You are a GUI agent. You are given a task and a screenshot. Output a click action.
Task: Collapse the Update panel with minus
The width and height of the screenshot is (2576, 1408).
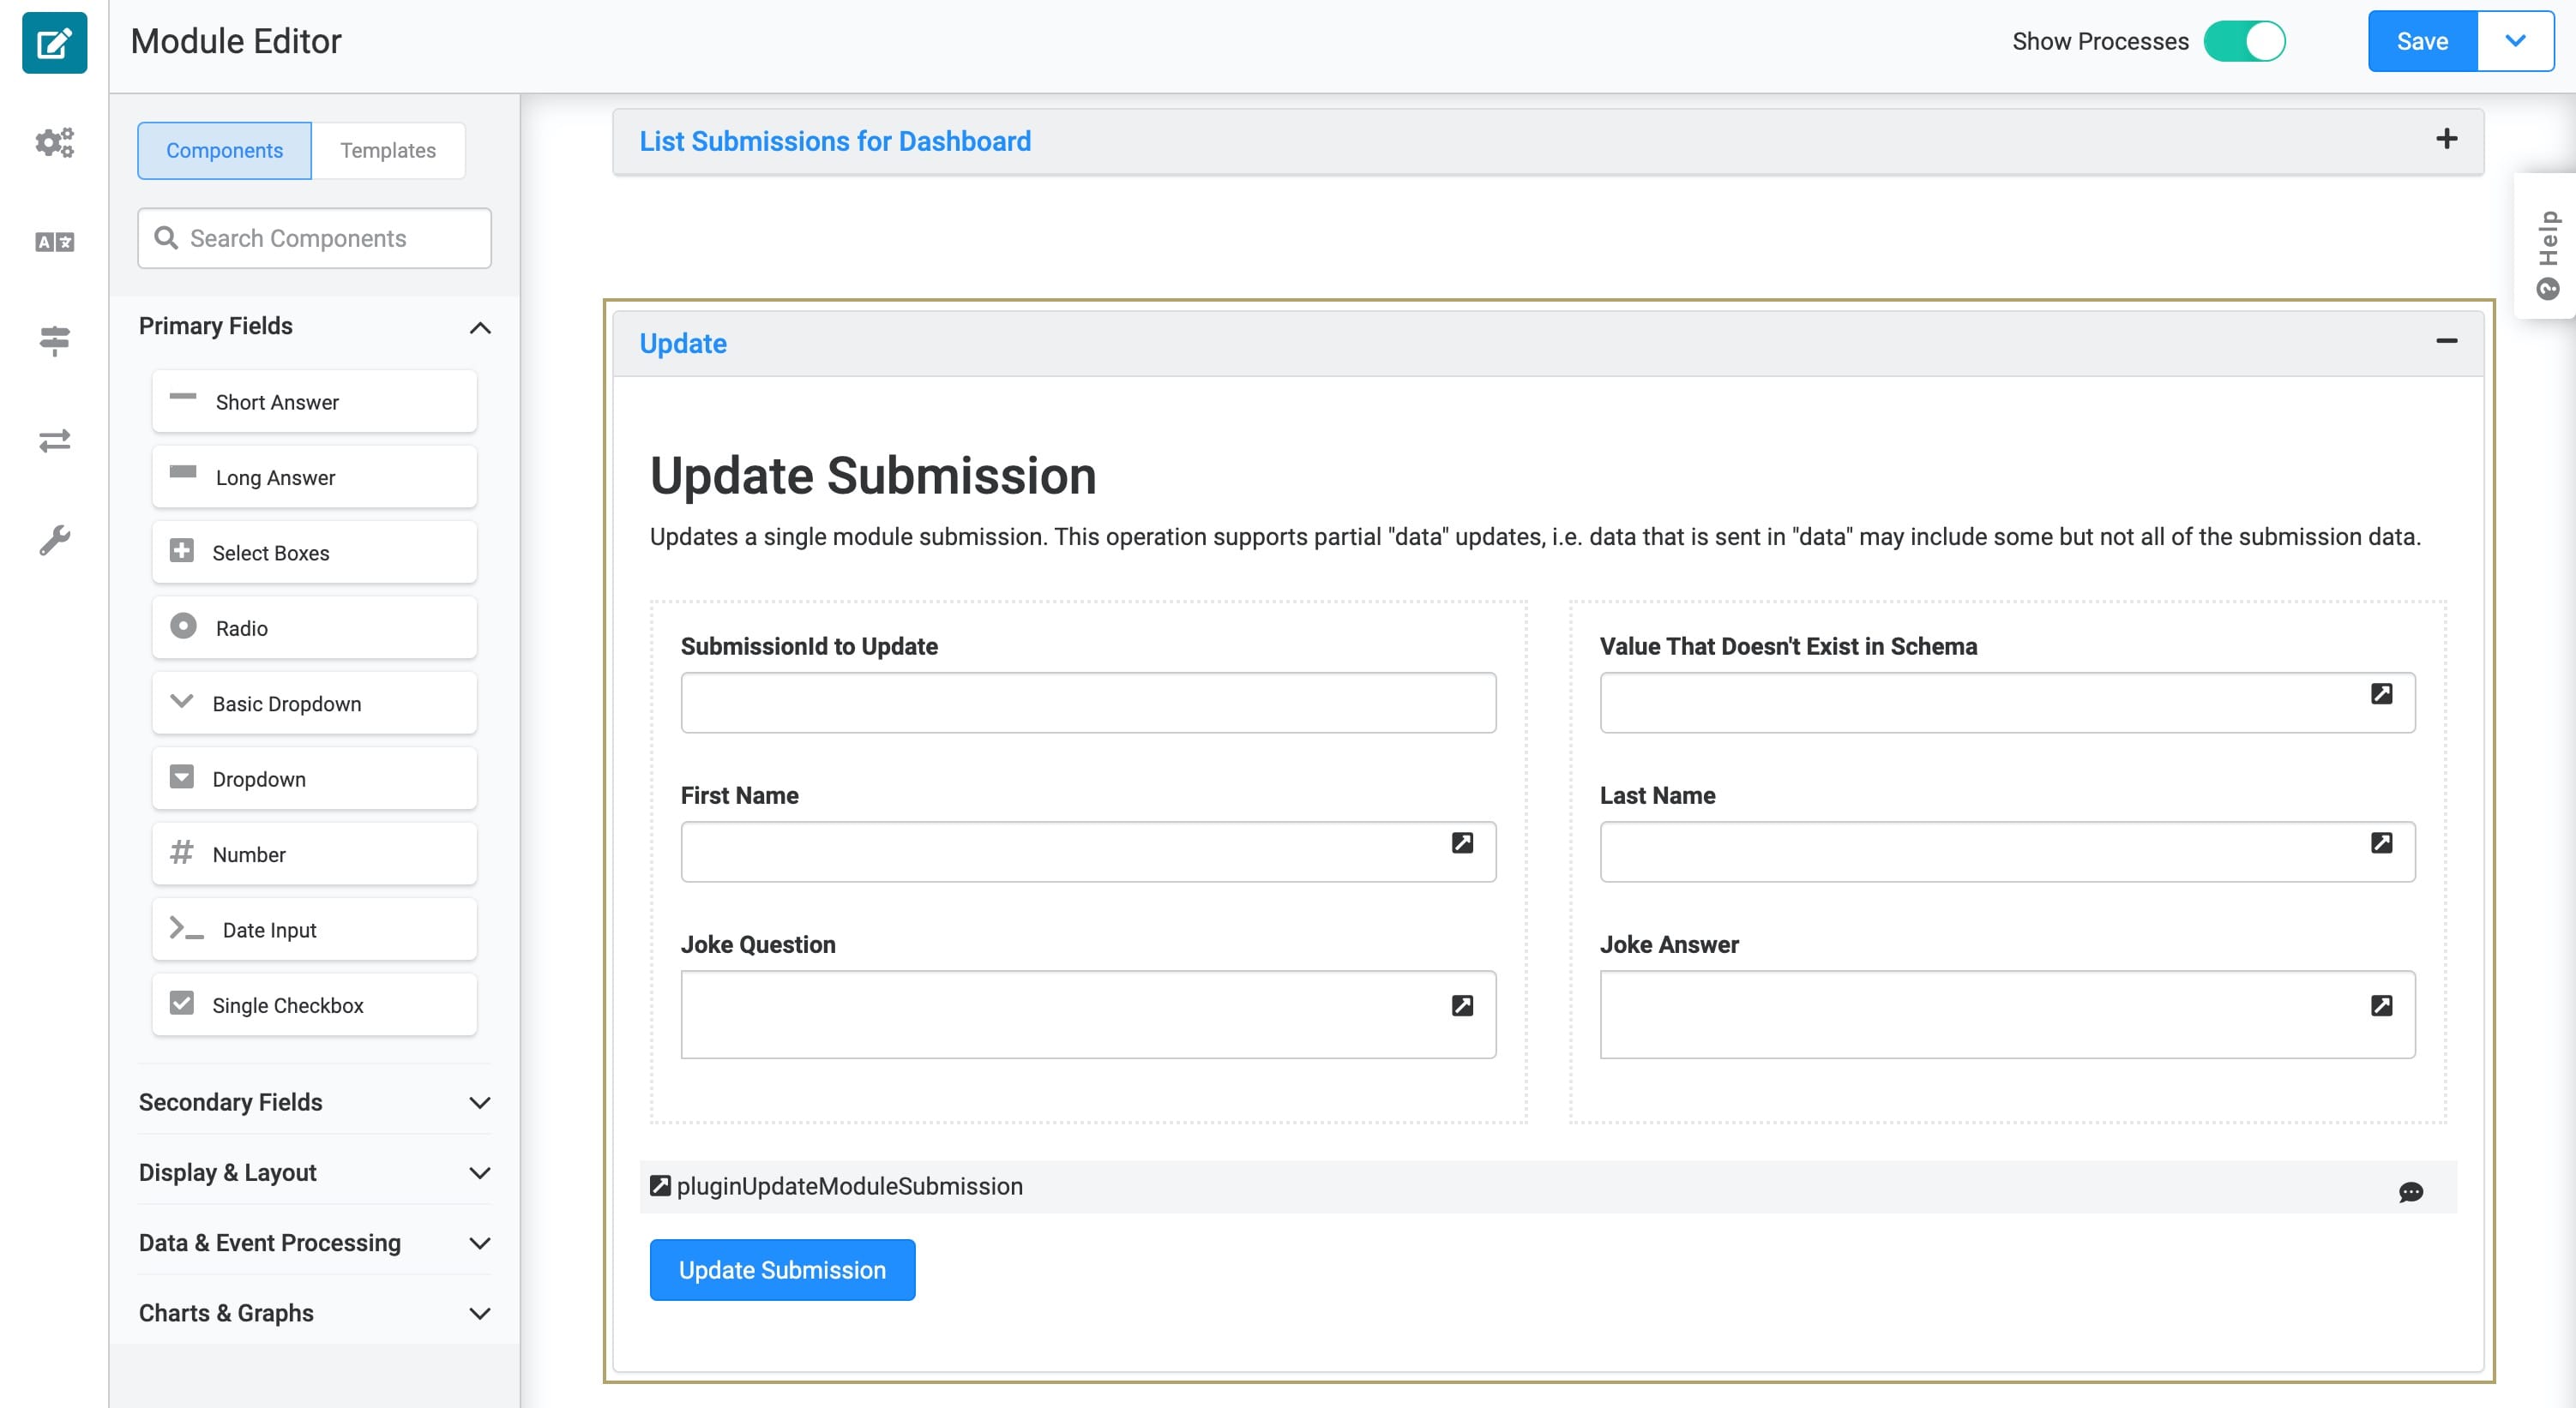(x=2446, y=342)
